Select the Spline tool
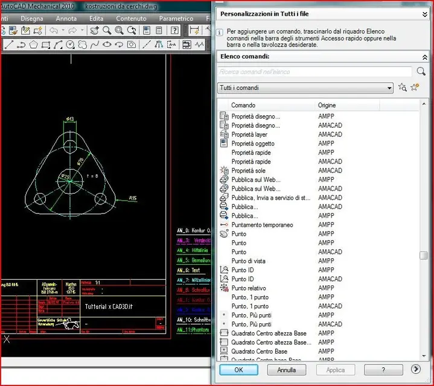This screenshot has width=434, height=386. click(95, 45)
